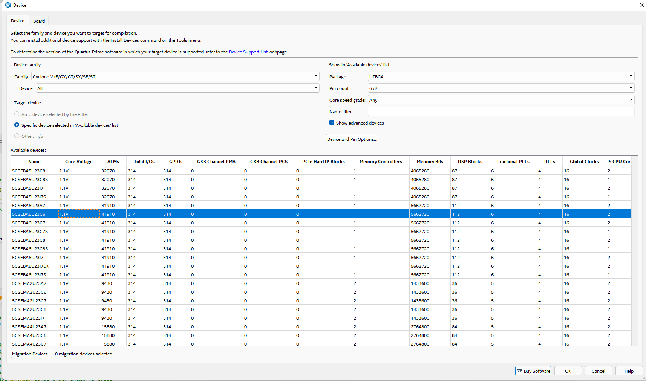This screenshot has height=381, width=646.
Task: Select device 5CSEBA6U23I7
Action: pos(321,257)
